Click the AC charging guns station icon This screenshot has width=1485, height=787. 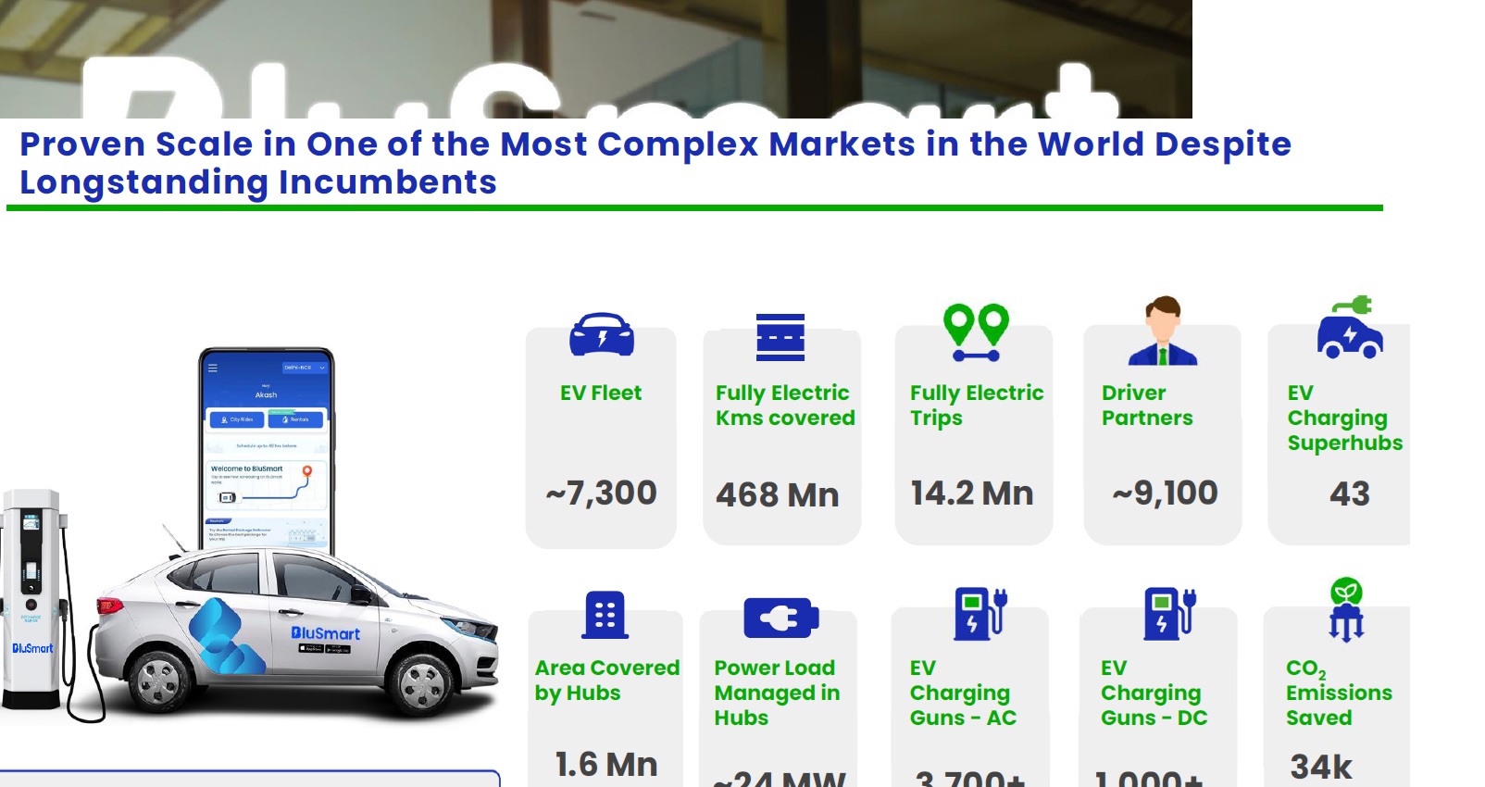point(980,614)
